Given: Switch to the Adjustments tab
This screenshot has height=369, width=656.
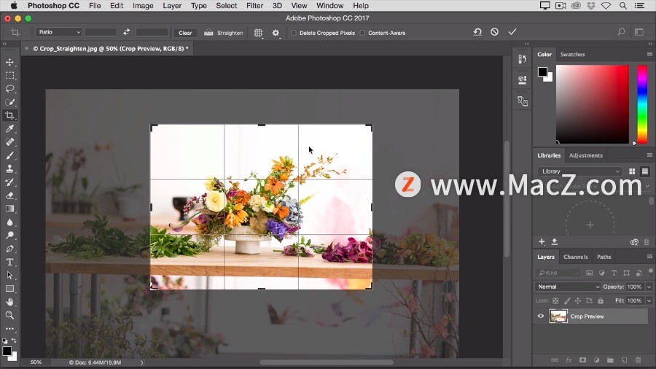Looking at the screenshot, I should (x=586, y=155).
